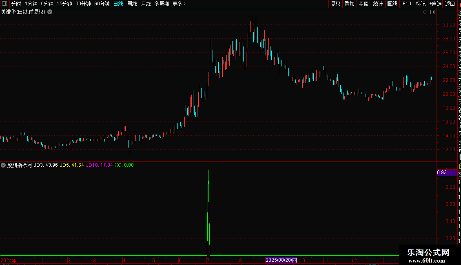The image size is (461, 265).
Task: Open F10 company information
Action: tap(407, 4)
